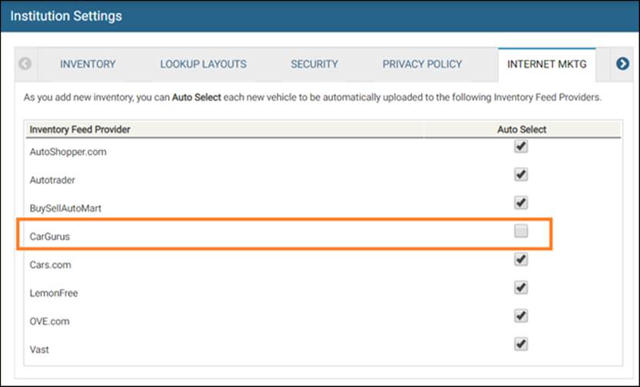640x387 pixels.
Task: Switch to the Lookup Layouts tab
Action: [x=203, y=64]
